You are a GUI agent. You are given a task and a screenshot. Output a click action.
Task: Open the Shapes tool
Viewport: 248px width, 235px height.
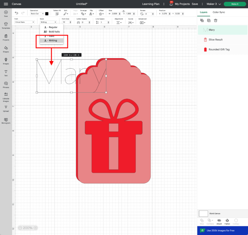(x=6, y=49)
